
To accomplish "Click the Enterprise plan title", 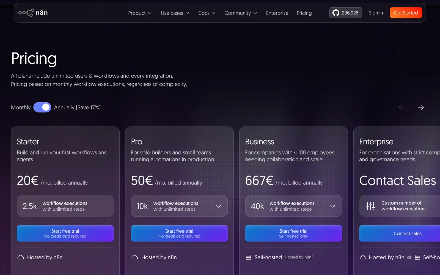I will pos(376,142).
